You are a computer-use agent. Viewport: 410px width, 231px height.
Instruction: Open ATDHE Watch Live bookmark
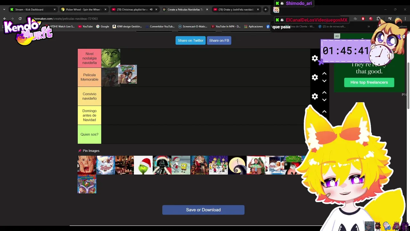[x=62, y=27]
